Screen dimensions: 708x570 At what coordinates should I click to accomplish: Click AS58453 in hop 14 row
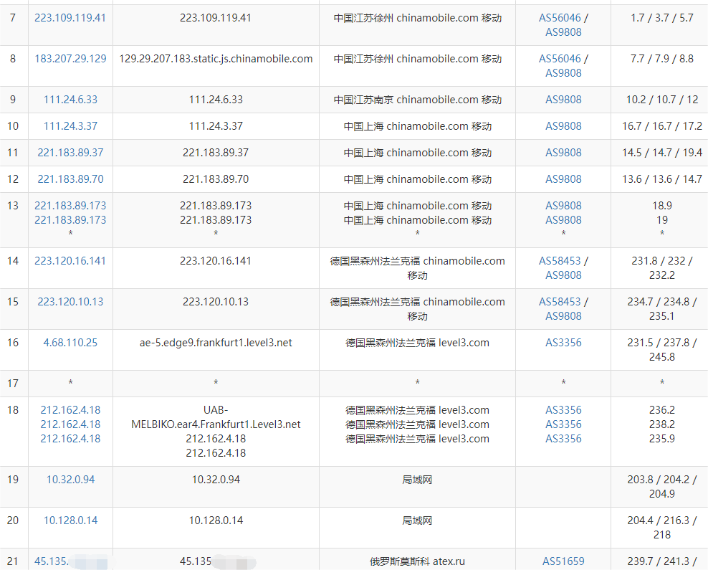click(560, 261)
